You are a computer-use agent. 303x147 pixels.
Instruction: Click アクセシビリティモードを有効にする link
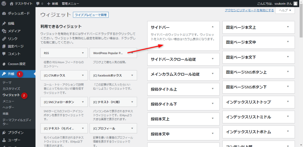coord(249,10)
